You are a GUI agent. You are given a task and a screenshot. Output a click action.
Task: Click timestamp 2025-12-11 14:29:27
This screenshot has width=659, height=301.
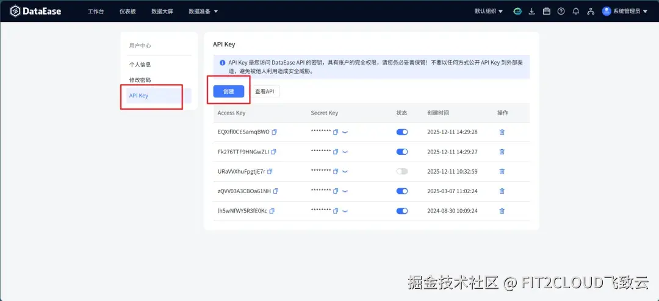click(x=452, y=152)
